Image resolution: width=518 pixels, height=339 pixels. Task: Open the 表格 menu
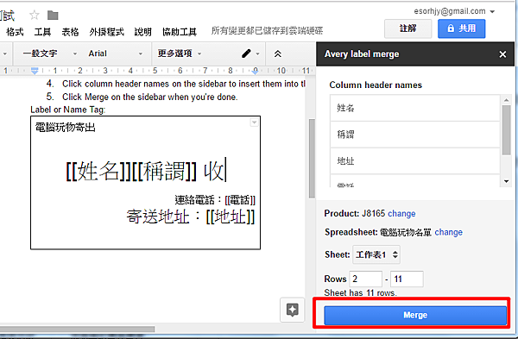(70, 32)
